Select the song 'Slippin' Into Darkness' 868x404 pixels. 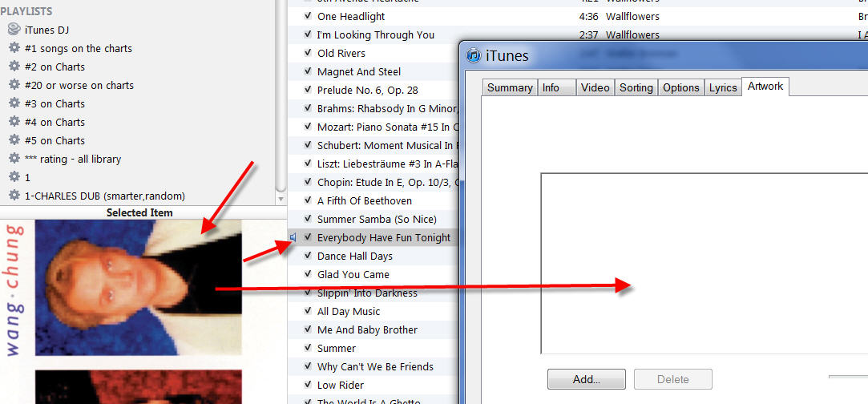(x=367, y=293)
